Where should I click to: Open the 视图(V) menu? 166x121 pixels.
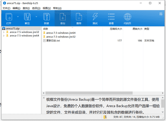coord(47,8)
